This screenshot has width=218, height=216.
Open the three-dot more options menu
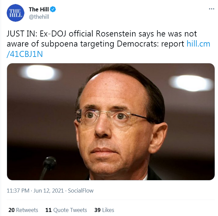(x=211, y=9)
